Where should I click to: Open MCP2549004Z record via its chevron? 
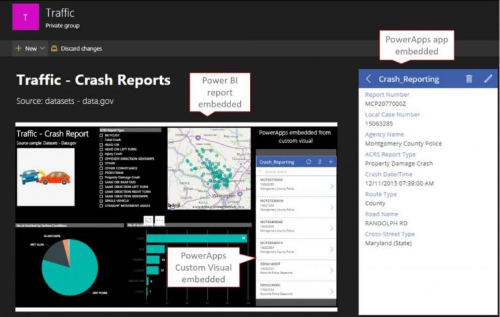[331, 228]
